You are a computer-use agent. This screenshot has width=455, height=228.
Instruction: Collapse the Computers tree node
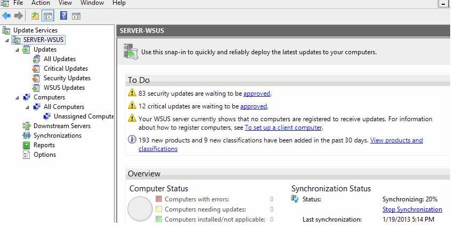point(17,97)
